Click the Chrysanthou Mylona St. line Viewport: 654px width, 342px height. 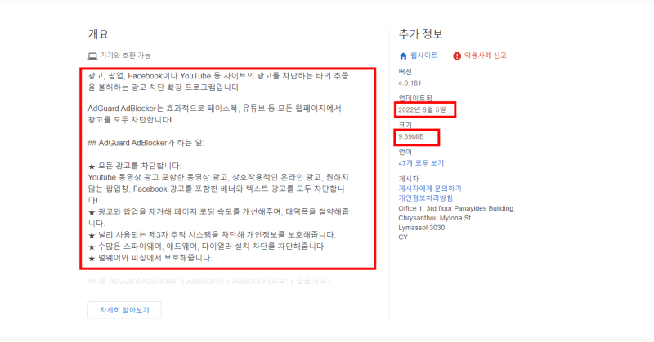click(435, 218)
